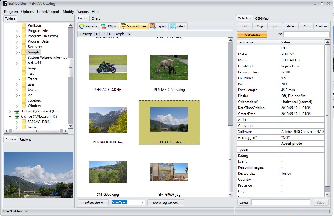Click the Software value Adobe DNG Converter
334x216 pixels.
[302, 132]
